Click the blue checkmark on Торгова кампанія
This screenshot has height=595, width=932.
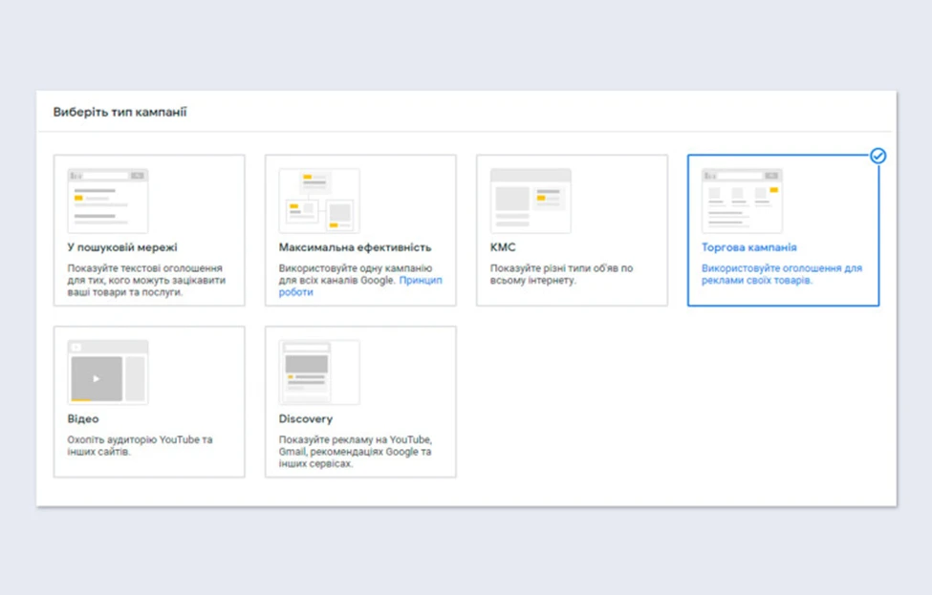coord(878,156)
